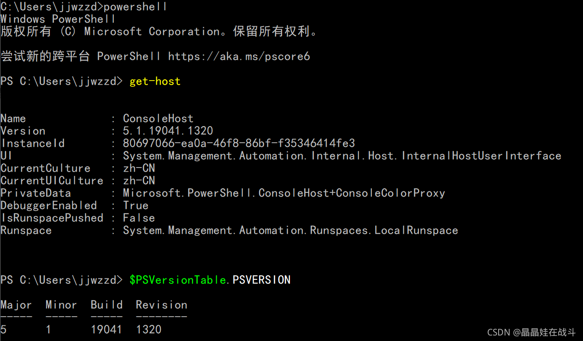Click the IsRunspacePushed False value
Image resolution: width=583 pixels, height=341 pixels.
pyautogui.click(x=139, y=218)
